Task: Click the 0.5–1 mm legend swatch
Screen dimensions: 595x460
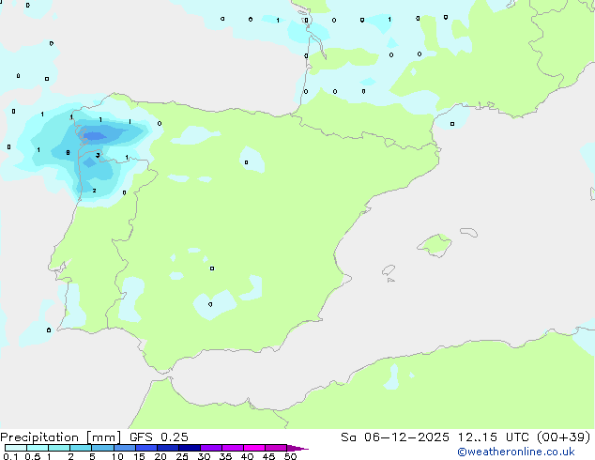Action: (38, 448)
